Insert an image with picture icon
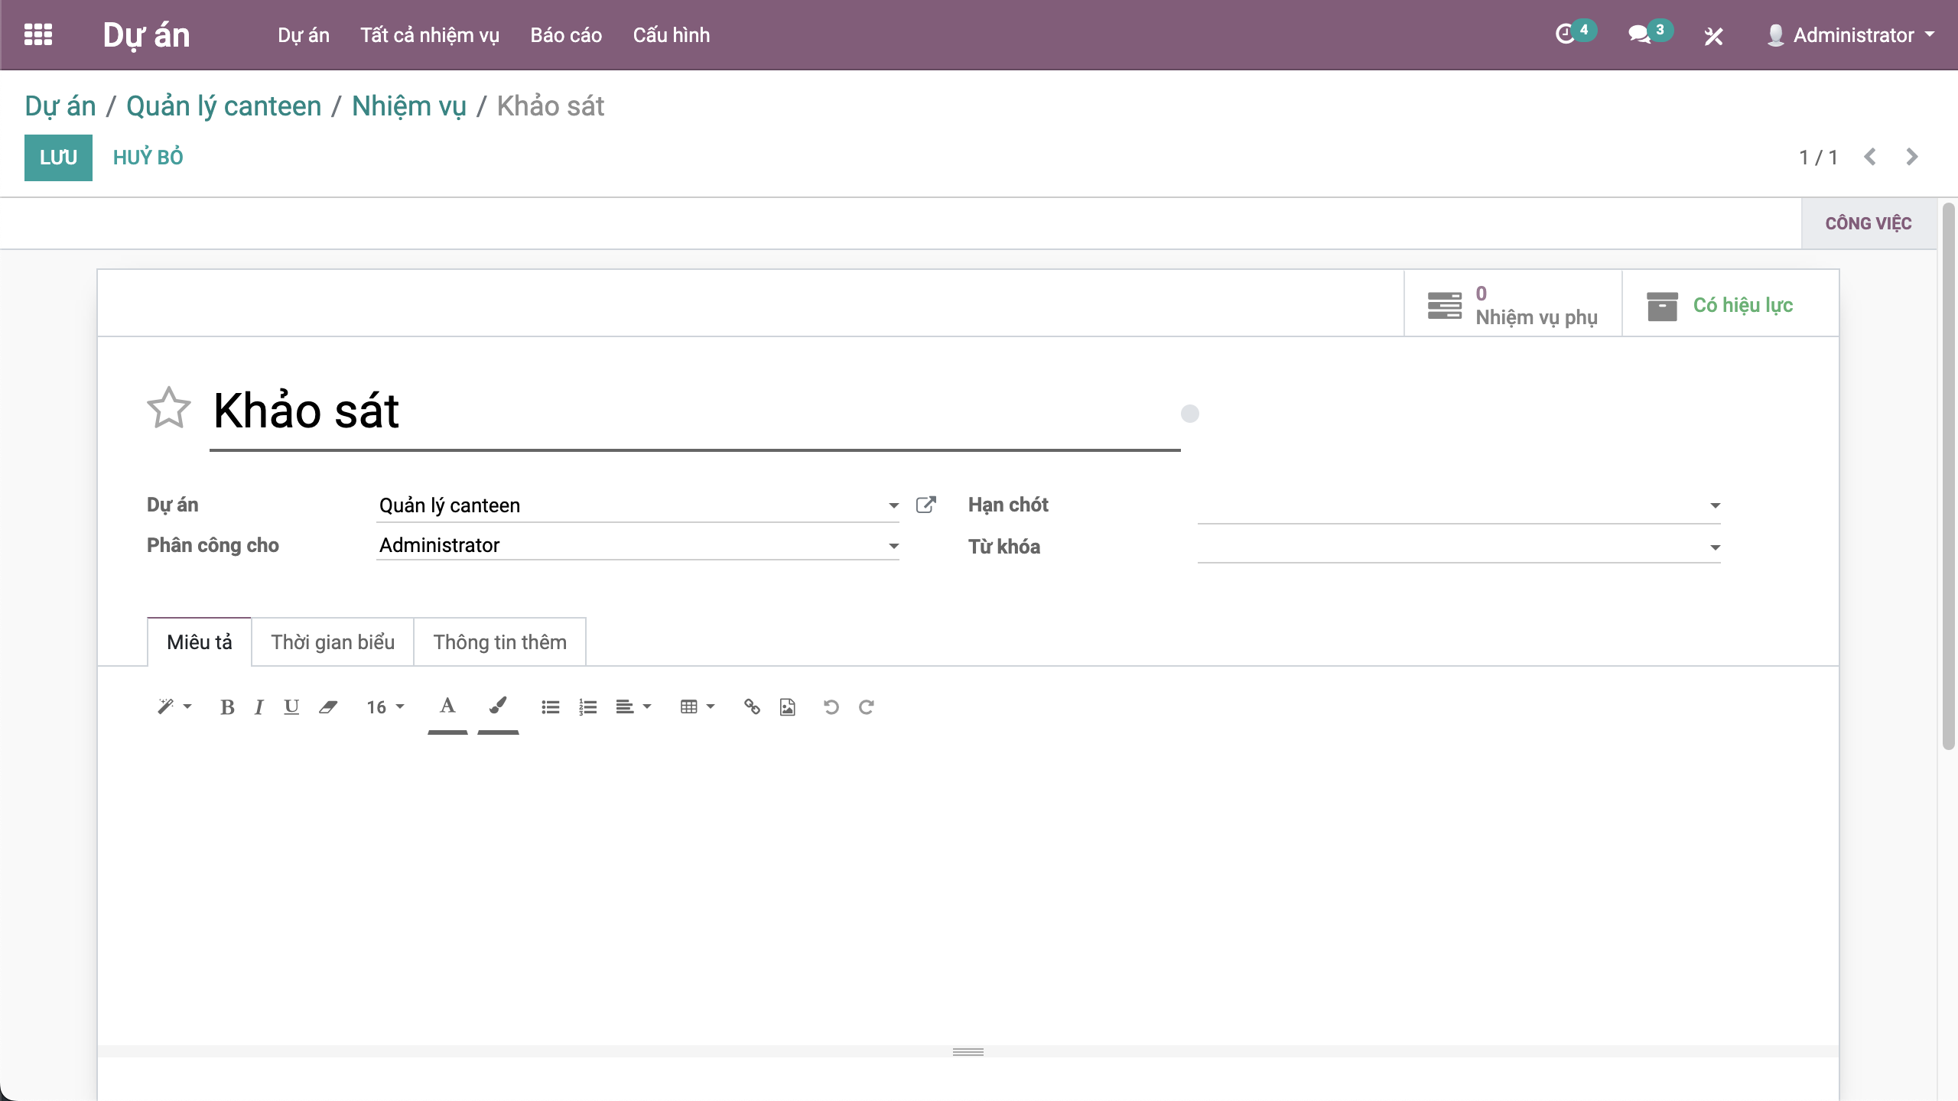The height and width of the screenshot is (1101, 1958). pos(788,707)
